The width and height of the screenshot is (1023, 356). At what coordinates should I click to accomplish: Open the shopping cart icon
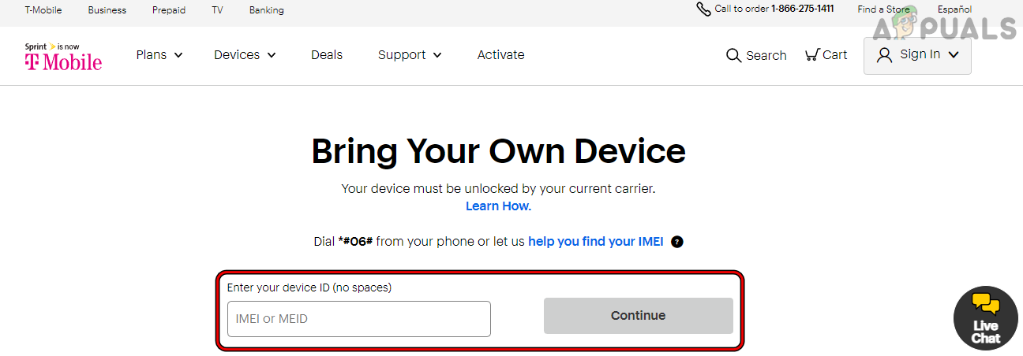tap(811, 54)
